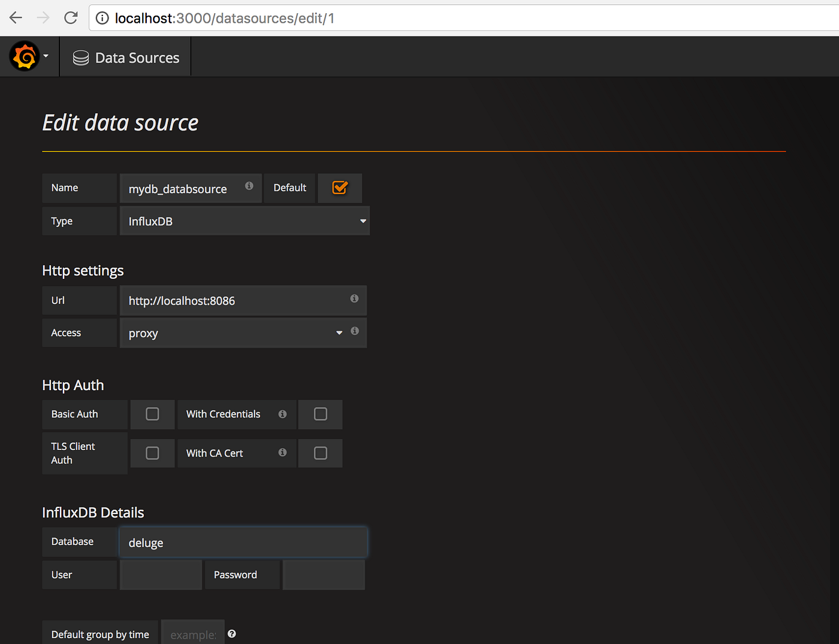Click the browser reload icon
This screenshot has width=839, height=644.
click(x=71, y=17)
